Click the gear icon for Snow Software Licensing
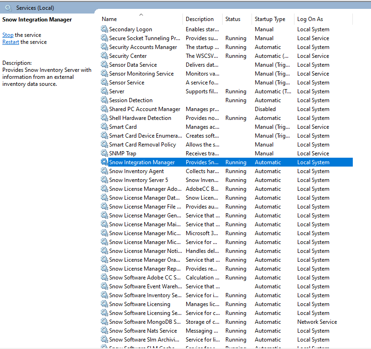This screenshot has height=349, width=371. pos(105,304)
